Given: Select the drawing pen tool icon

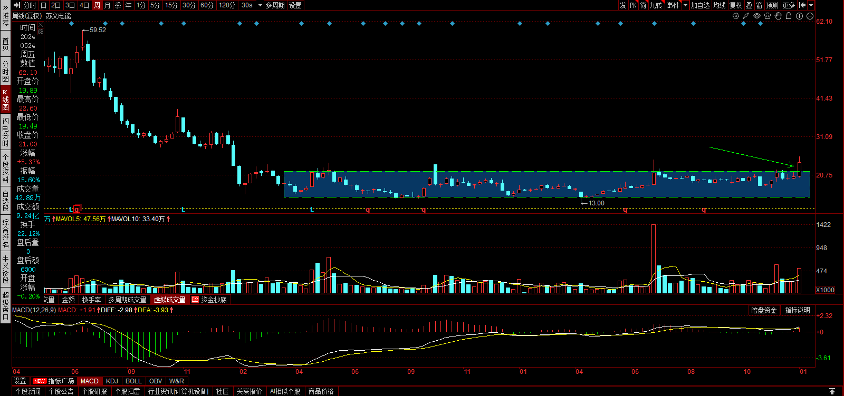Looking at the screenshot, I should click(746, 16).
